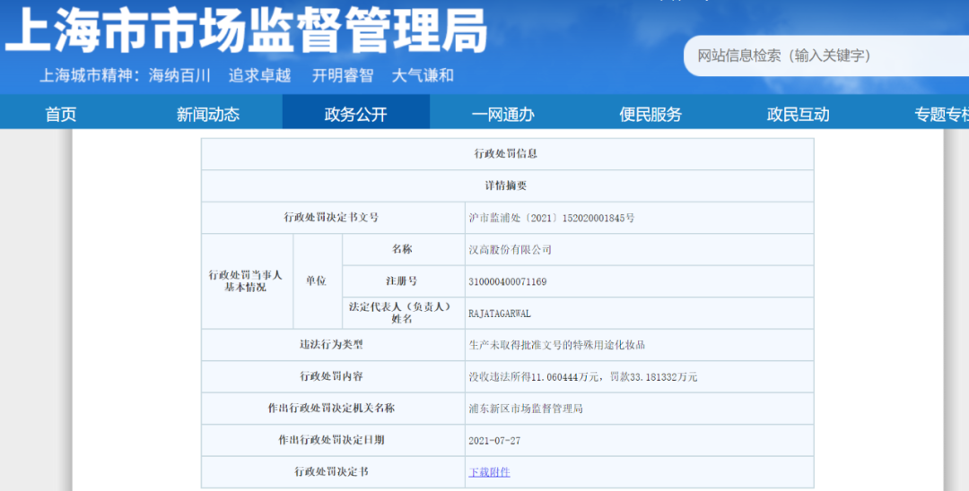This screenshot has height=491, width=969.
Task: Select representative name RAJATAGARWAL
Action: point(500,314)
